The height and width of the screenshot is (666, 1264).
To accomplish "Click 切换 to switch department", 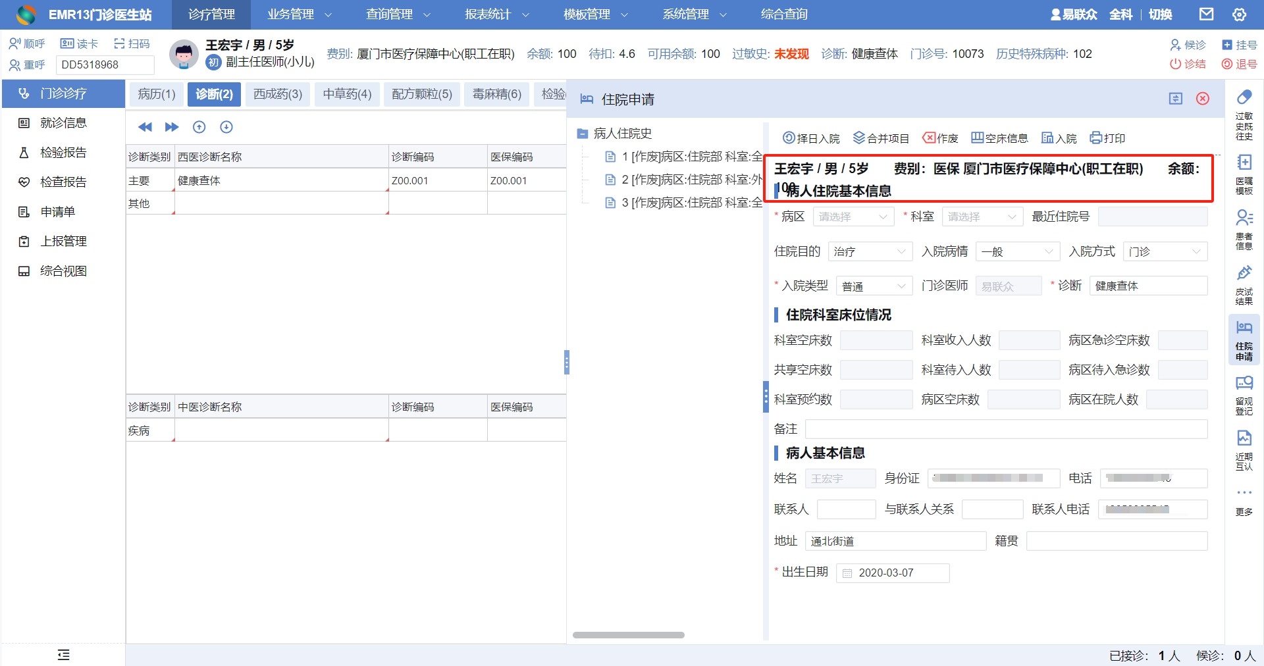I will coord(1160,14).
